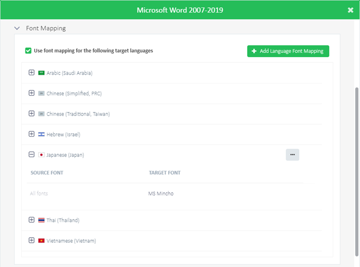Expand the Thai (Thailand) row
Image resolution: width=360 pixels, height=267 pixels.
click(31, 220)
